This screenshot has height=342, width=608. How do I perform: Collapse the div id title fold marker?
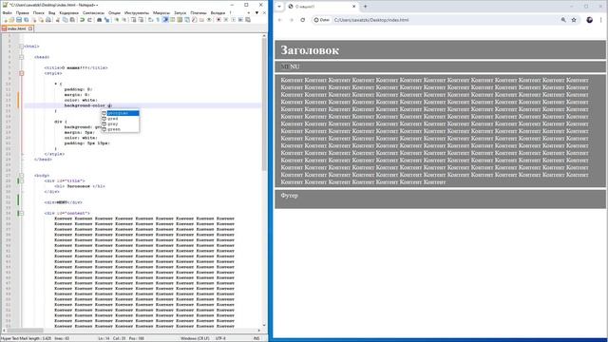coord(22,181)
